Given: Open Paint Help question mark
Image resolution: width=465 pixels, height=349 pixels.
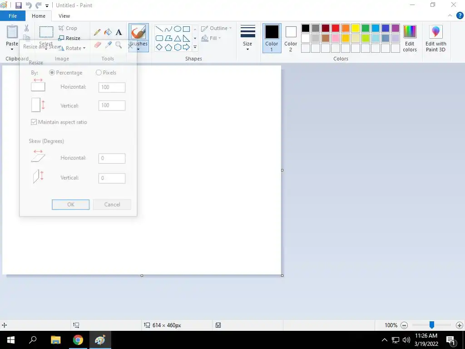Looking at the screenshot, I should (x=460, y=16).
